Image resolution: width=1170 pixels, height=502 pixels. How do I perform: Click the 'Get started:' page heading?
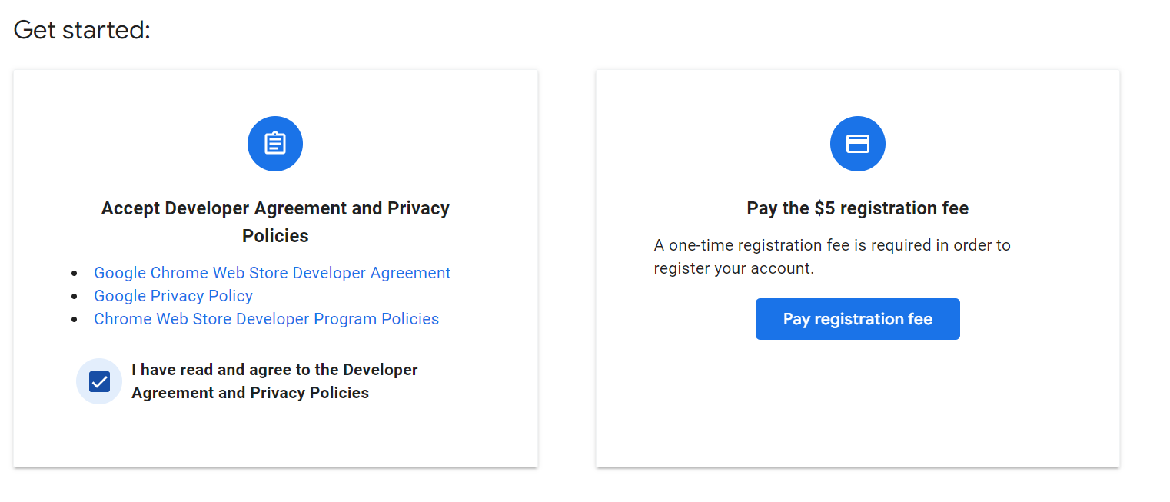coord(82,30)
